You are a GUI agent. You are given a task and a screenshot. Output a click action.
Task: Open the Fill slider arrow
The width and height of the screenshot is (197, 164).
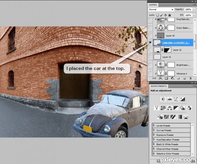pyautogui.click(x=194, y=15)
